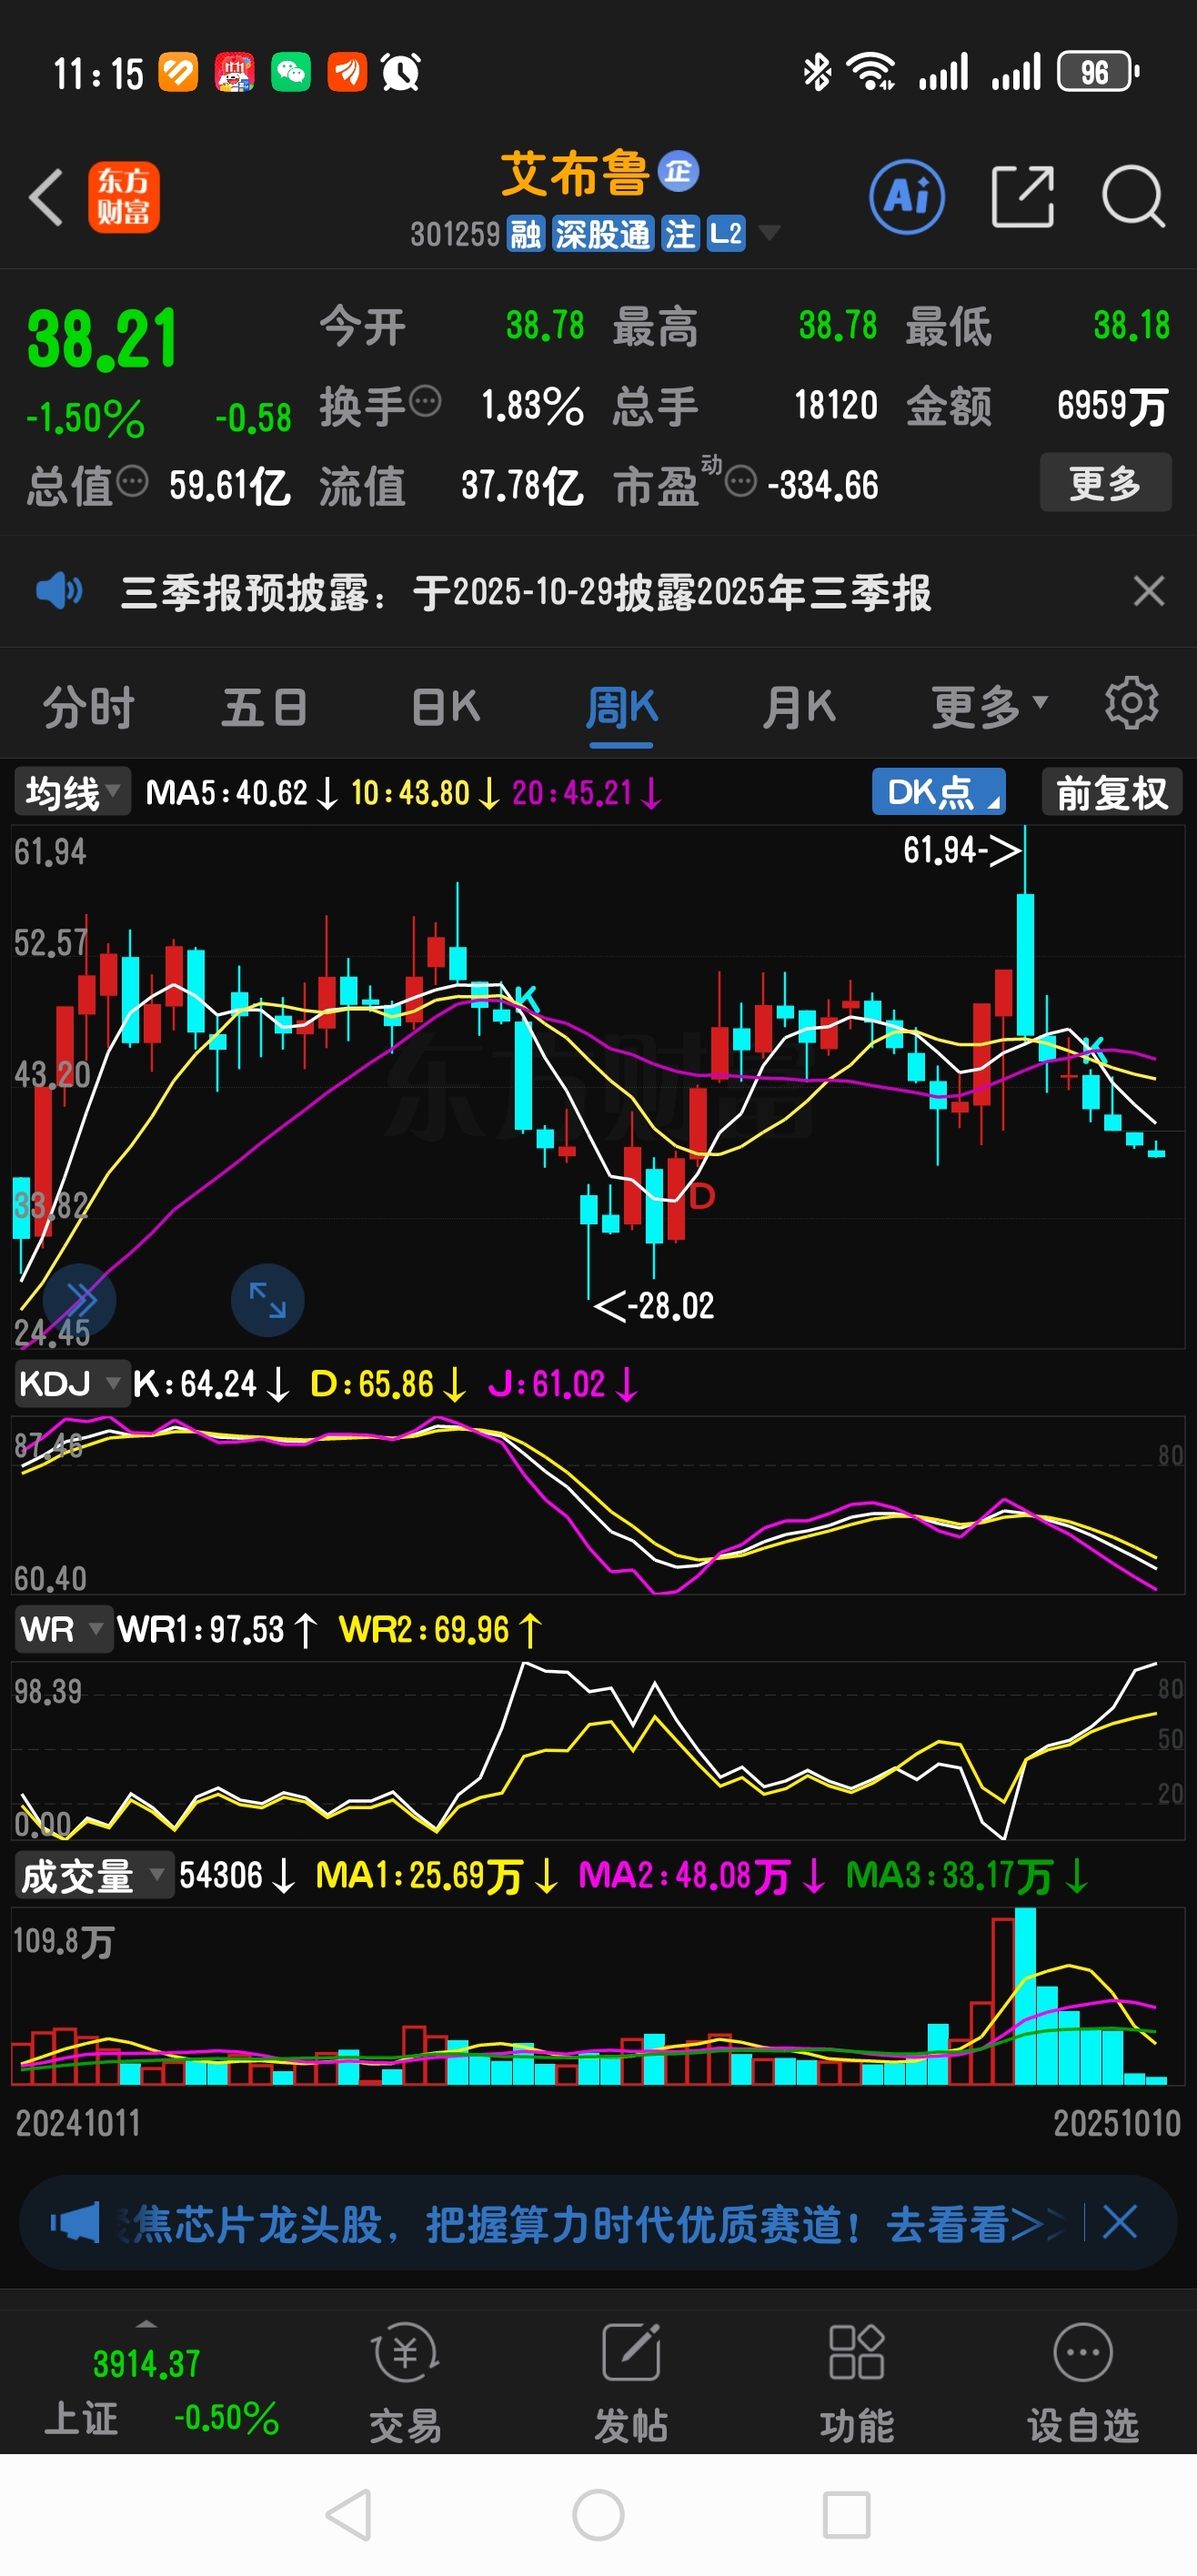The height and width of the screenshot is (2576, 1197).
Task: Tap the 61.94 high marker on chart
Action: pyautogui.click(x=962, y=850)
